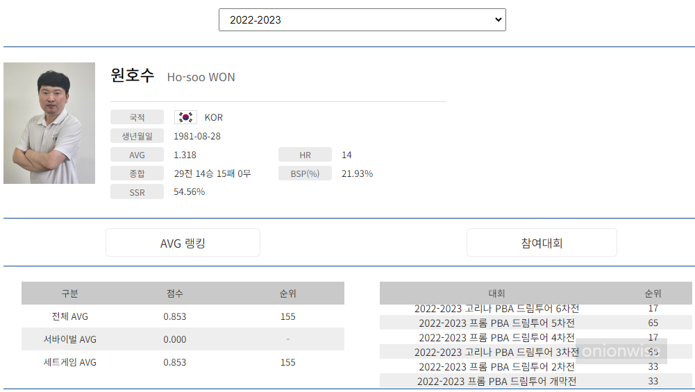Click the 서바이벌 AVG row label

click(x=69, y=339)
